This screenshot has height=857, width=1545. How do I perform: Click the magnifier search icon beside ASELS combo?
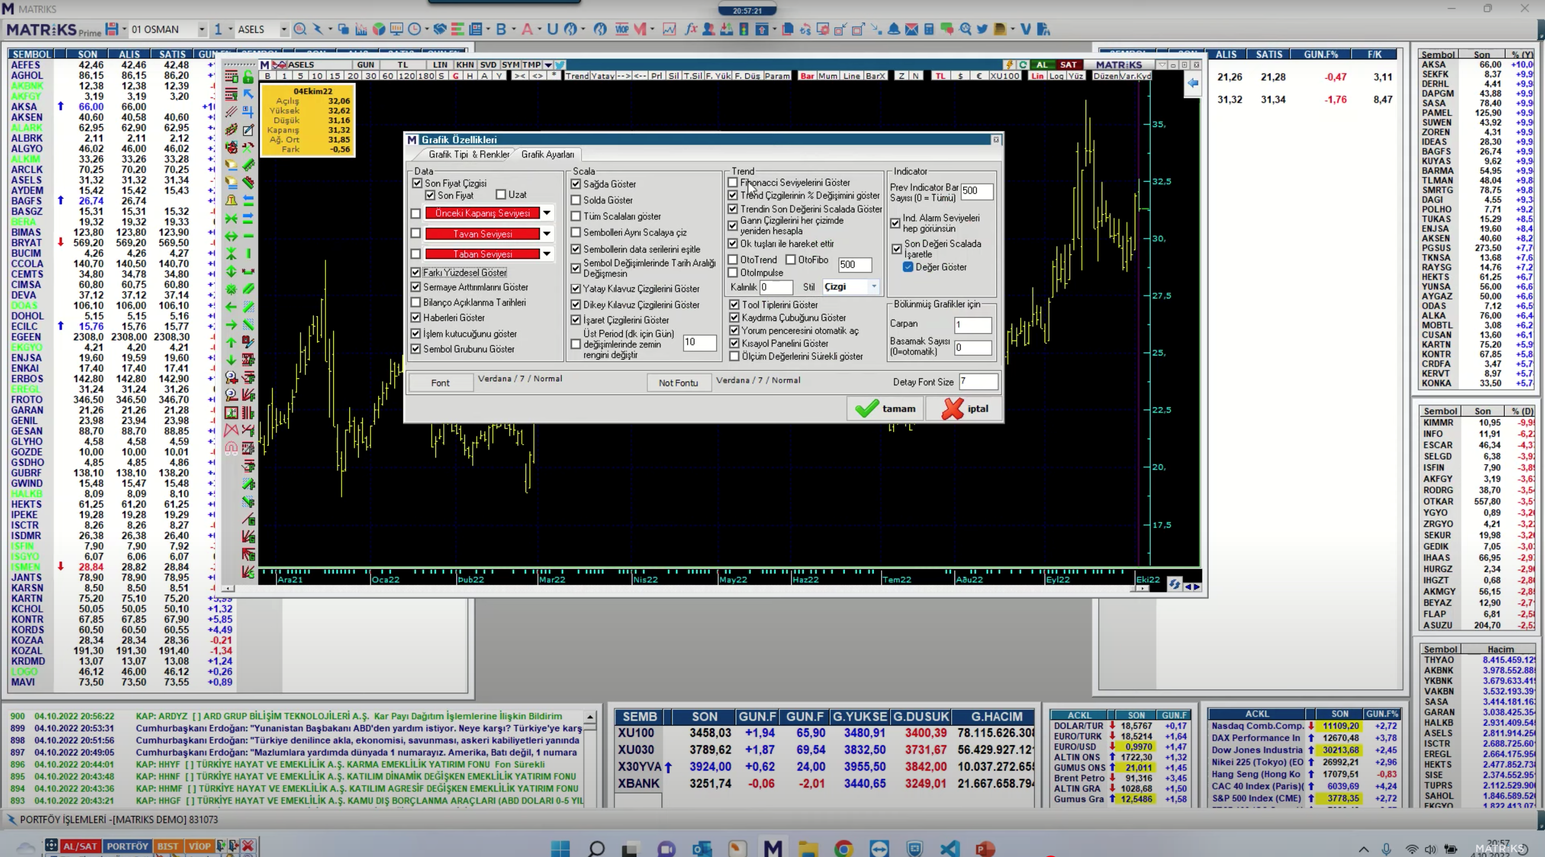click(x=300, y=29)
